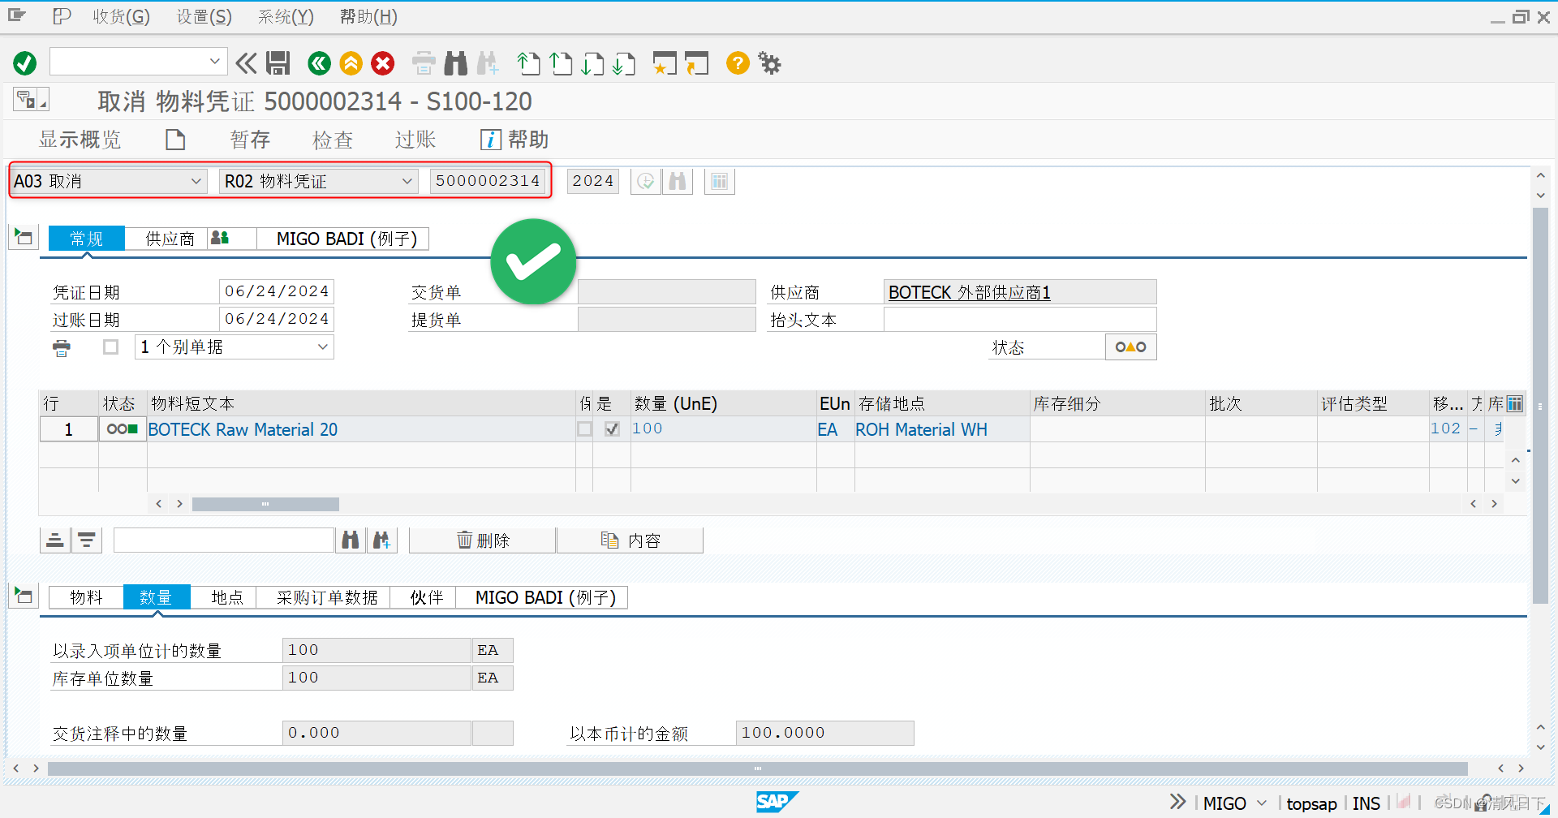The height and width of the screenshot is (818, 1558).
Task: Click the find-next binoculars below item table
Action: [x=382, y=540]
